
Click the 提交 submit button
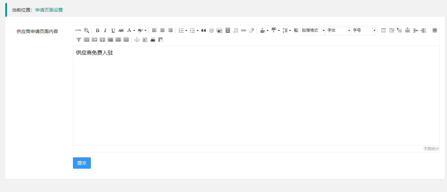pyautogui.click(x=82, y=163)
